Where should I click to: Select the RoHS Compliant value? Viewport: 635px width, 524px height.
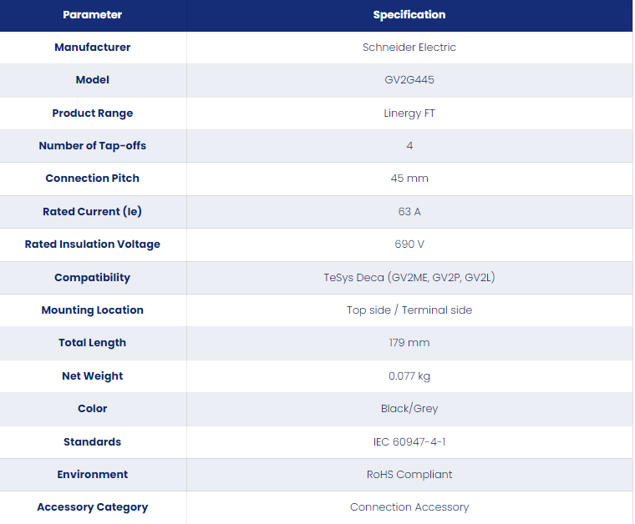[409, 475]
